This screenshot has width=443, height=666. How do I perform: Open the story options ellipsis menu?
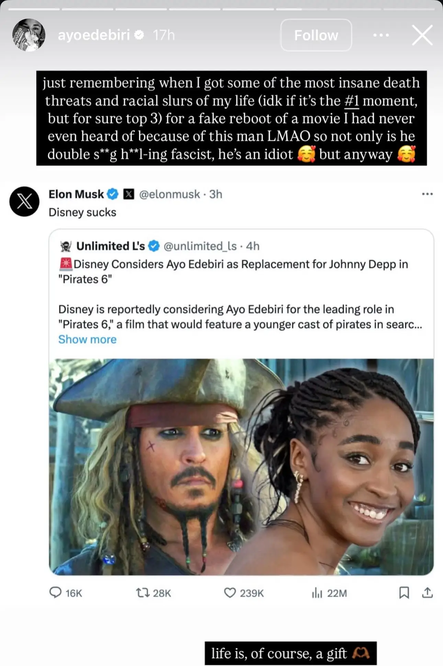pyautogui.click(x=382, y=35)
